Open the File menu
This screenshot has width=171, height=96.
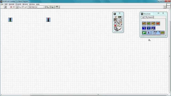click(x=2, y=4)
